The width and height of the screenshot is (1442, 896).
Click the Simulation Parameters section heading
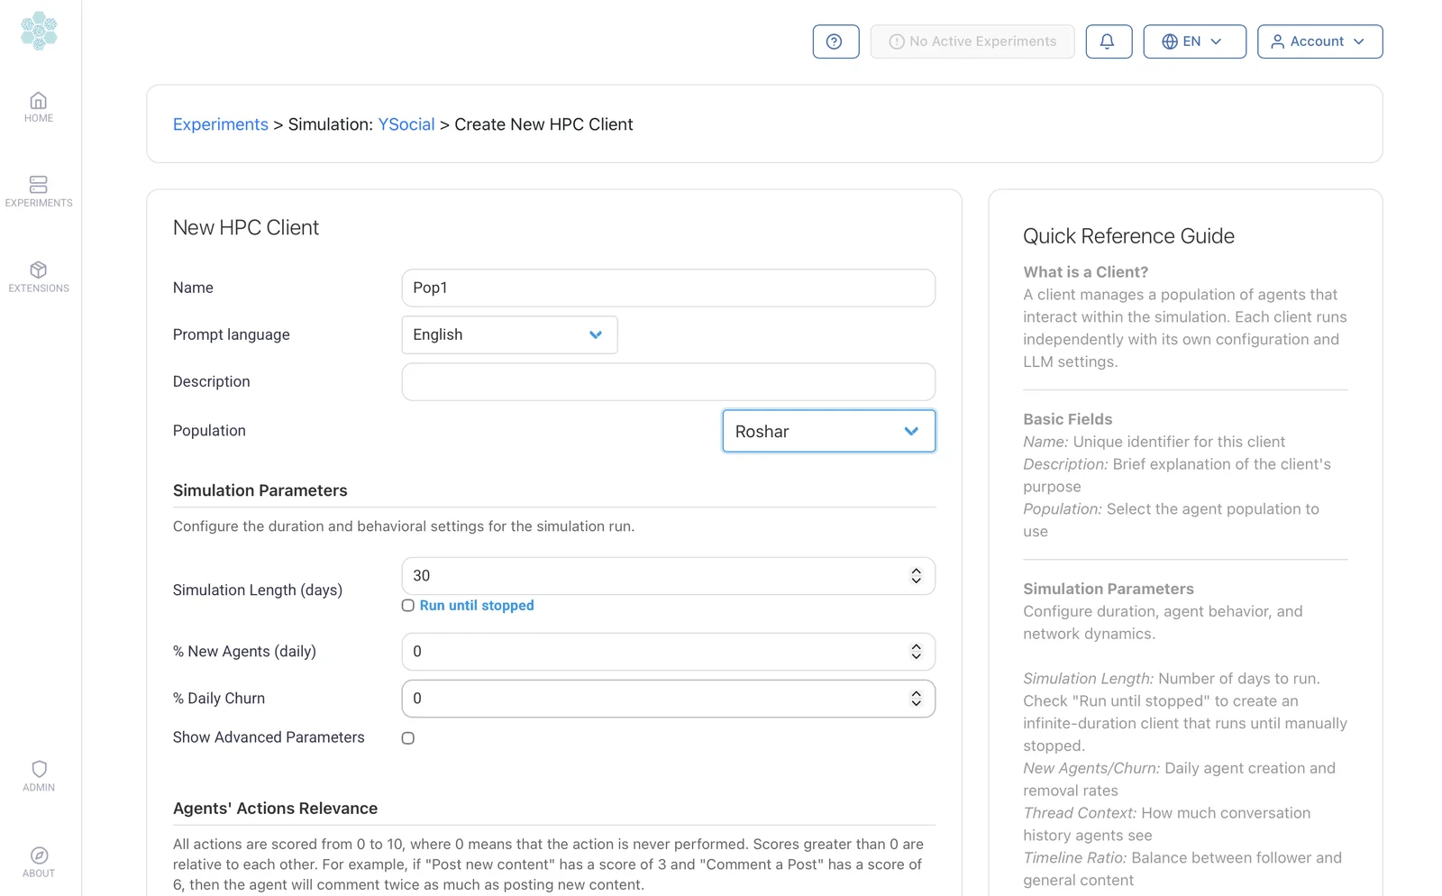(x=260, y=490)
